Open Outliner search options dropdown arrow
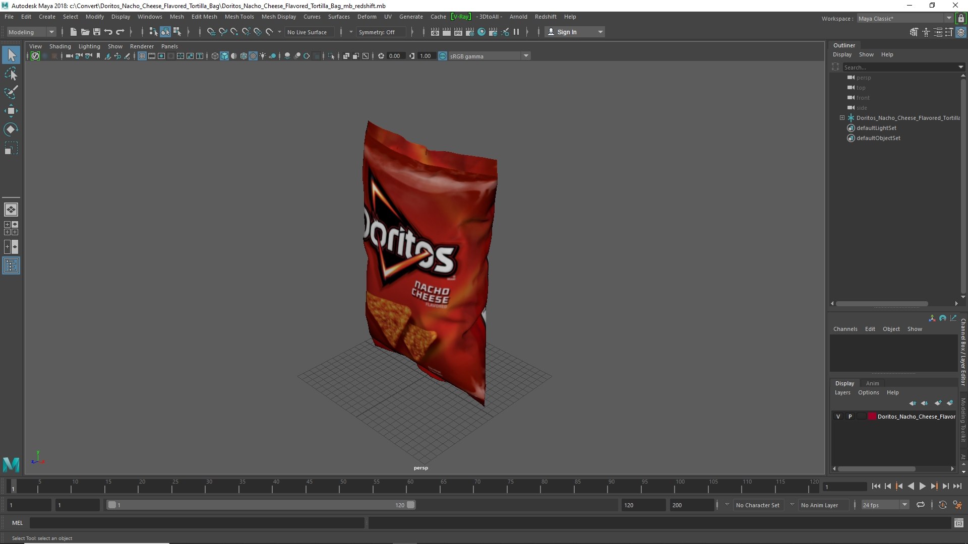 pos(960,67)
